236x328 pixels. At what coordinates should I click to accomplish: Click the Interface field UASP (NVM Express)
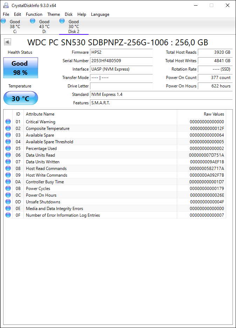pos(122,69)
